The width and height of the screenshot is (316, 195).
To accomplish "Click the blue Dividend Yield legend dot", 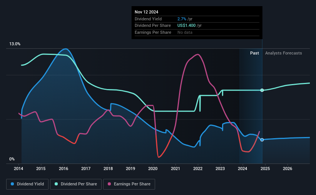I will [x=12, y=184].
